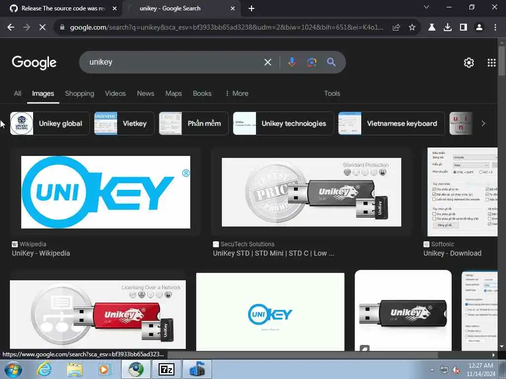Start voice search with microphone icon
Image resolution: width=506 pixels, height=379 pixels.
(292, 62)
